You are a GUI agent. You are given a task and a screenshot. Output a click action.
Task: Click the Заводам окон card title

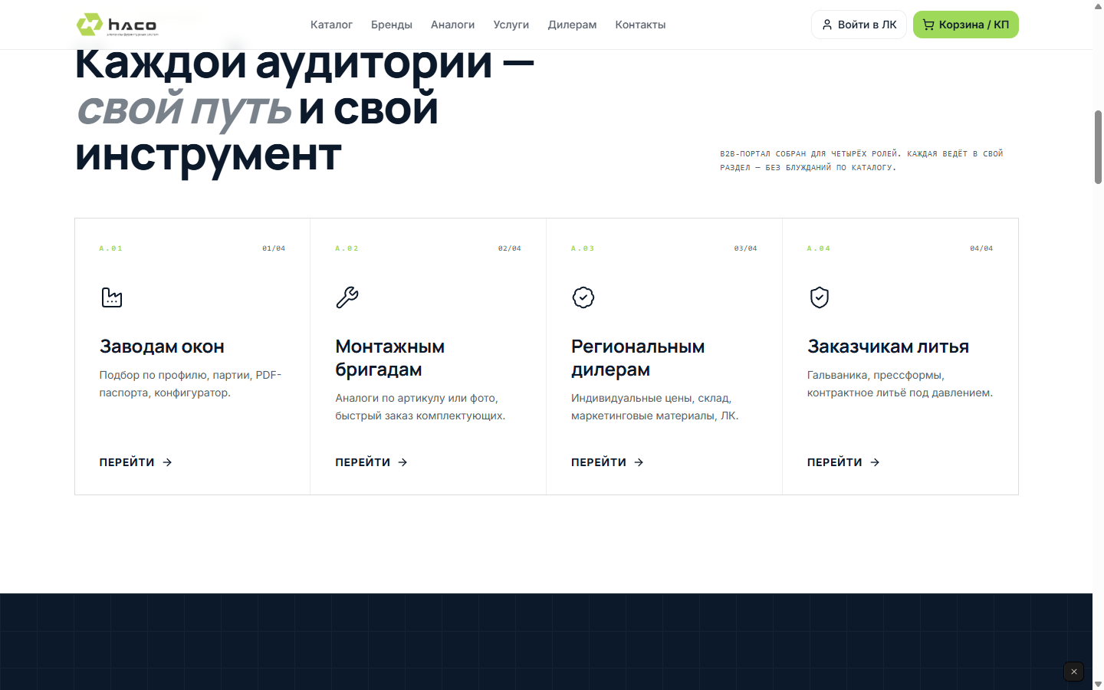click(162, 347)
